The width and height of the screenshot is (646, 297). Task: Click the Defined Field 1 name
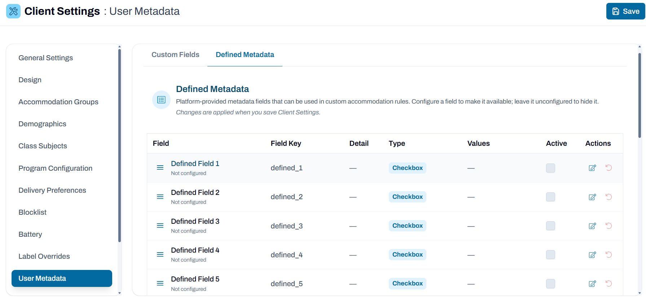tap(195, 163)
